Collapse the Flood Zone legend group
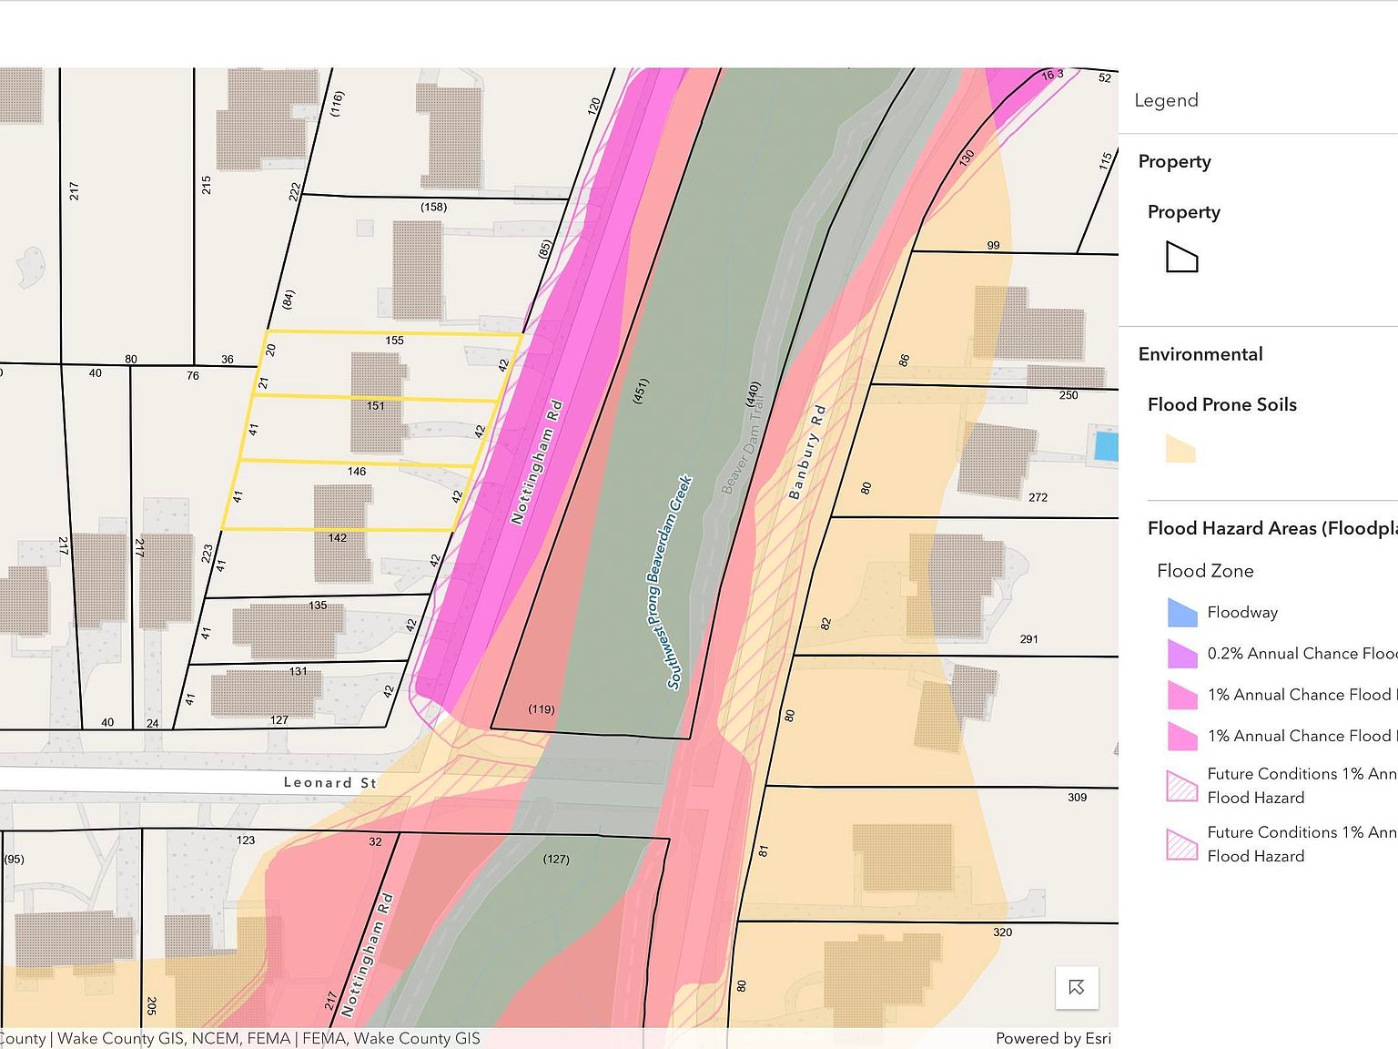The image size is (1398, 1049). click(1204, 571)
